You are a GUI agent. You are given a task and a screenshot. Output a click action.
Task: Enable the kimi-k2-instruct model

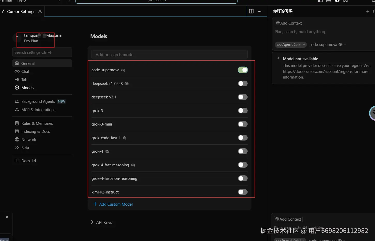243,192
